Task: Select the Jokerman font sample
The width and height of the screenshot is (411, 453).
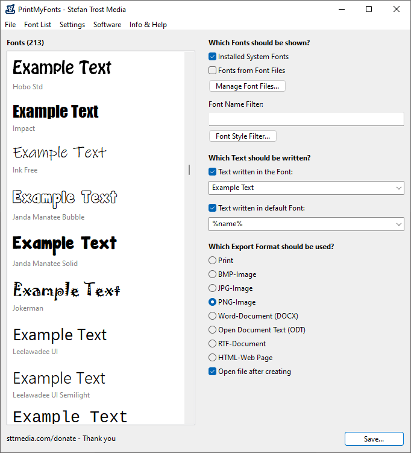Action: [x=66, y=296]
